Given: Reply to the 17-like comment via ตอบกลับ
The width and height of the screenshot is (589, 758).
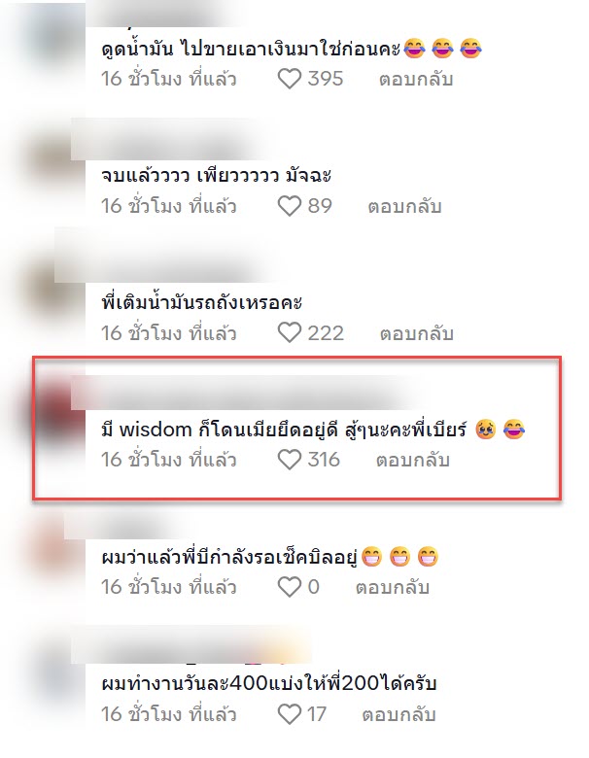Looking at the screenshot, I should tap(398, 714).
